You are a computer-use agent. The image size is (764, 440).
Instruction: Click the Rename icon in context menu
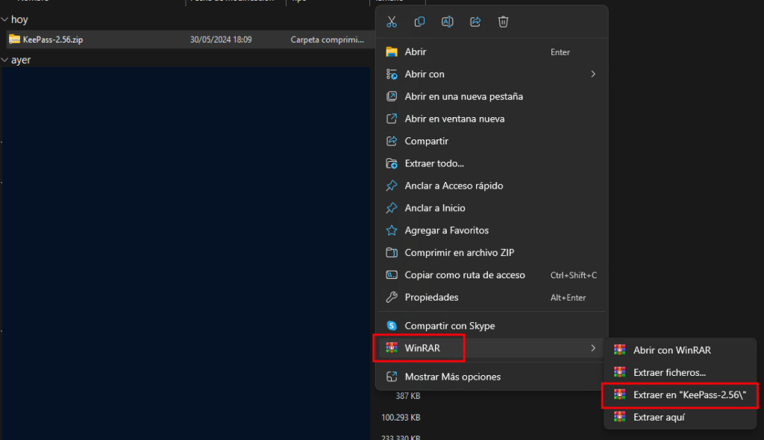pos(448,22)
